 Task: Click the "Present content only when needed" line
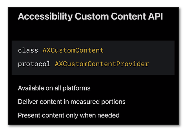tap(69, 115)
